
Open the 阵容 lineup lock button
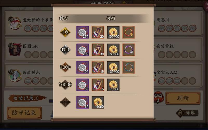pos(187,113)
